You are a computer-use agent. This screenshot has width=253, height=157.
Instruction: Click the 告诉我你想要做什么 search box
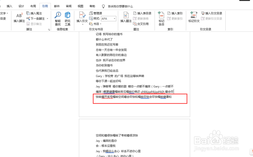pyautogui.click(x=120, y=7)
